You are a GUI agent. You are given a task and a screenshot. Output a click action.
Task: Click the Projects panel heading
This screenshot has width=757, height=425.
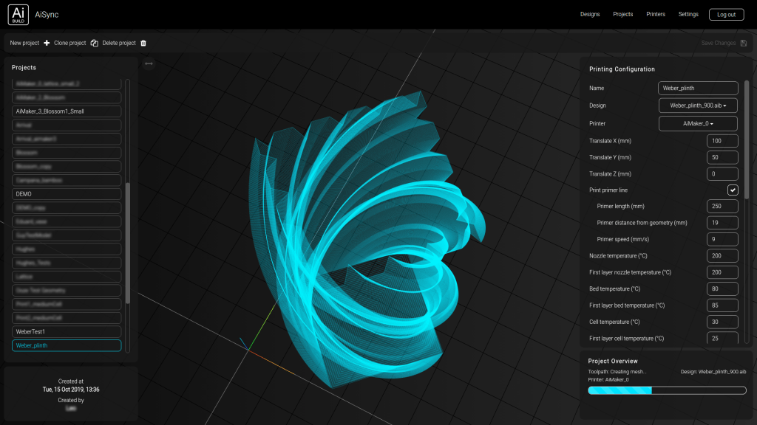click(24, 67)
